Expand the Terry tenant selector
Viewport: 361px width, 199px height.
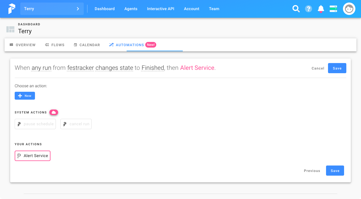point(52,9)
